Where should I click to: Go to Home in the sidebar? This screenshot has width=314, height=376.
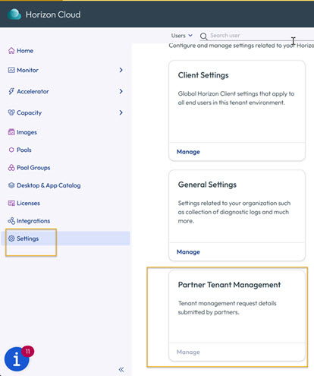[25, 51]
